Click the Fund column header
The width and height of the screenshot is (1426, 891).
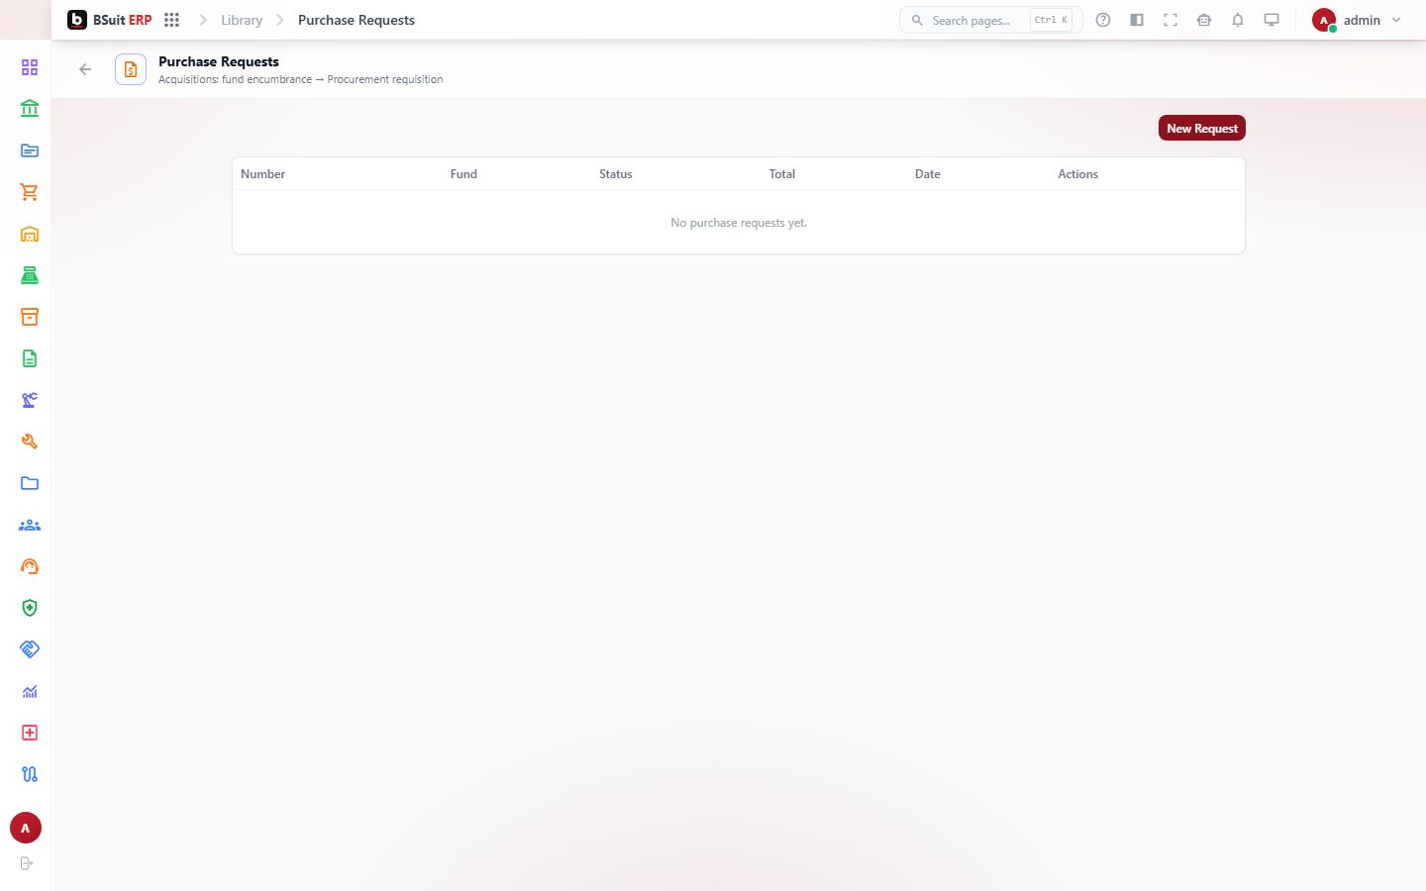click(x=463, y=174)
